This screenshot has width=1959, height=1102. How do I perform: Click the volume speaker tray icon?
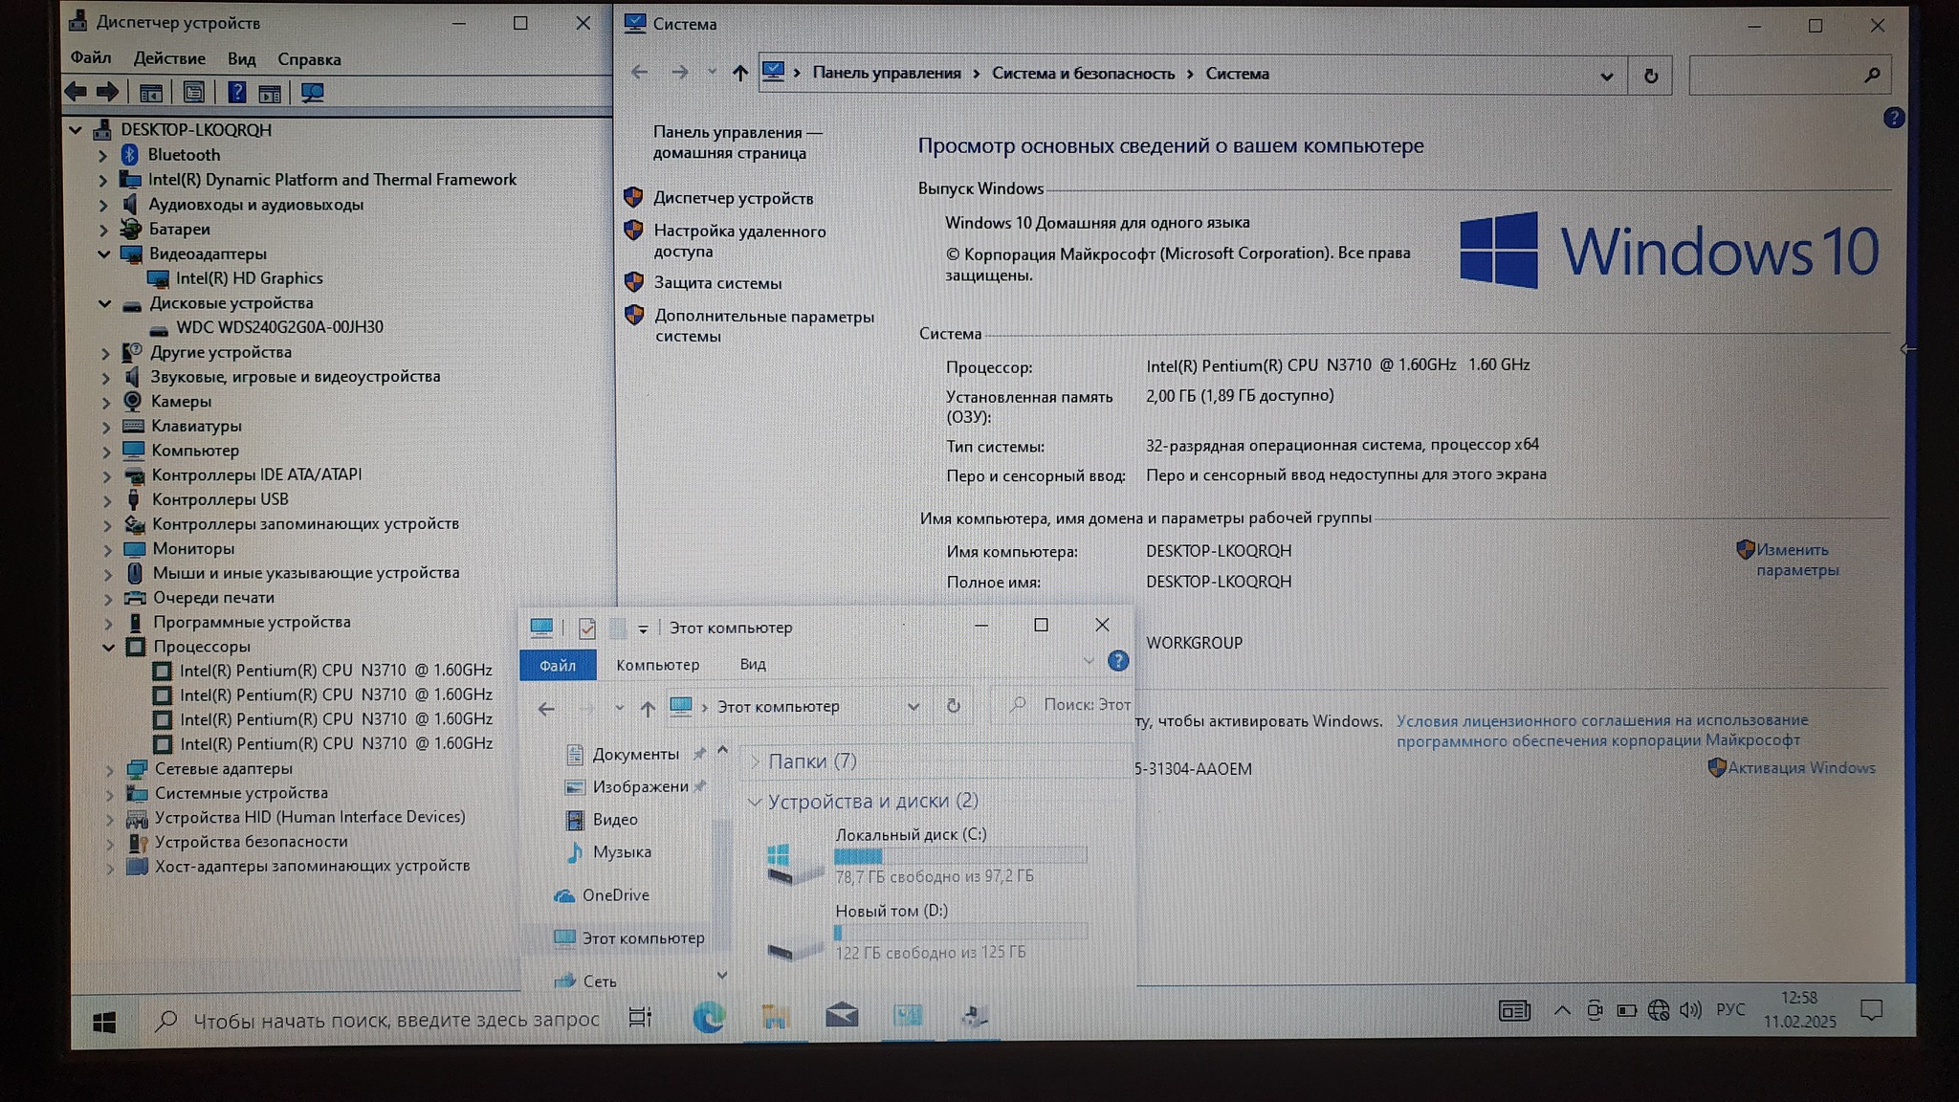pyautogui.click(x=1690, y=1010)
